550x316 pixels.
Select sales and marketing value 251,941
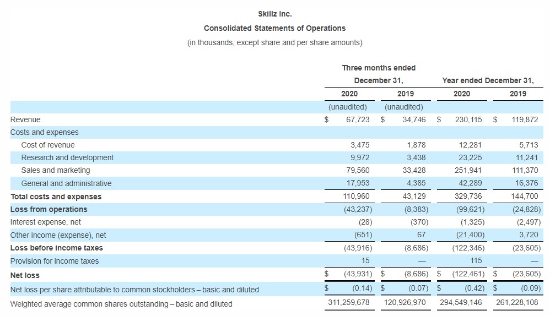click(x=468, y=170)
